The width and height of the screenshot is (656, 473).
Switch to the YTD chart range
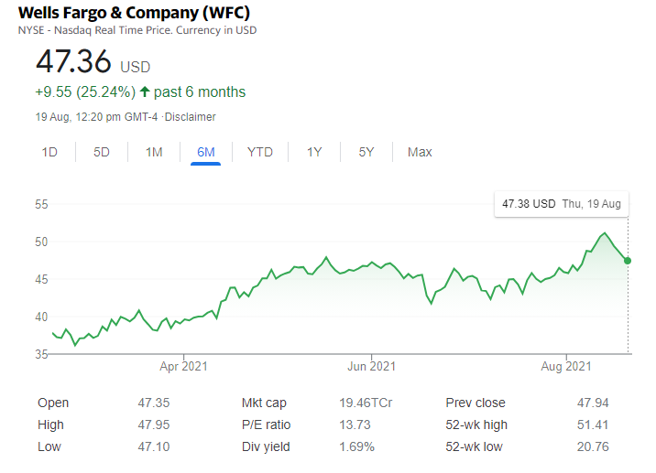point(260,152)
